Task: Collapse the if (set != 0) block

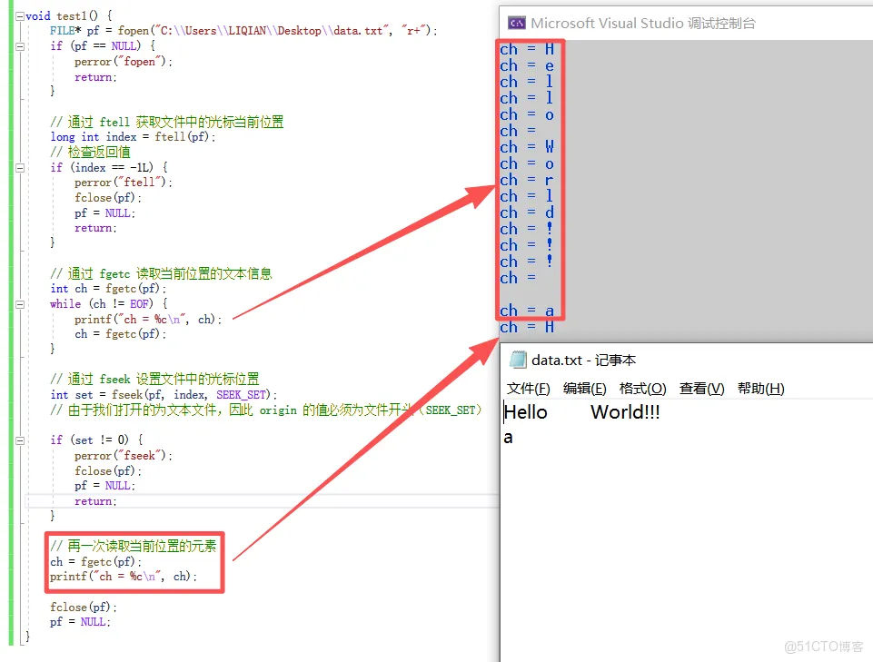Action: pos(19,440)
